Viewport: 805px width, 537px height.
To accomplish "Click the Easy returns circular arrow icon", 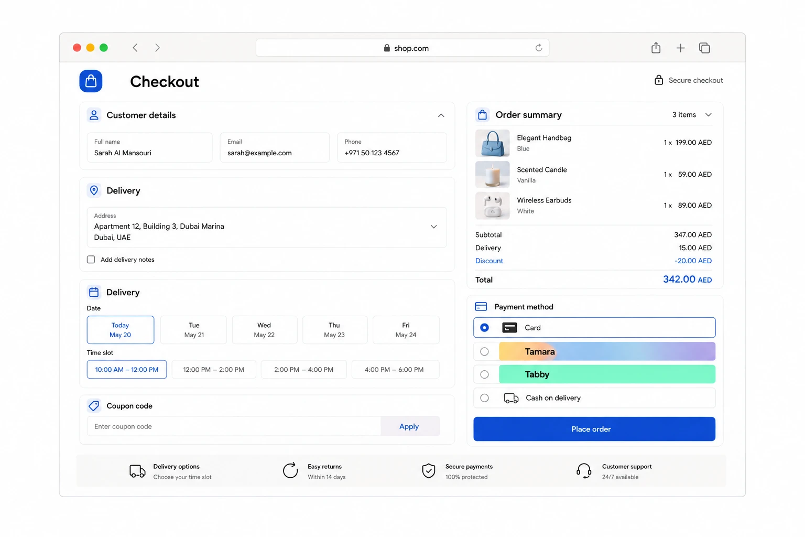I will pyautogui.click(x=290, y=470).
